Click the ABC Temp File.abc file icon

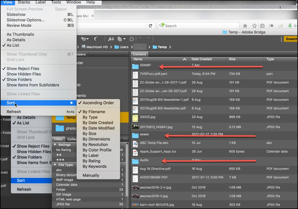point(135,144)
